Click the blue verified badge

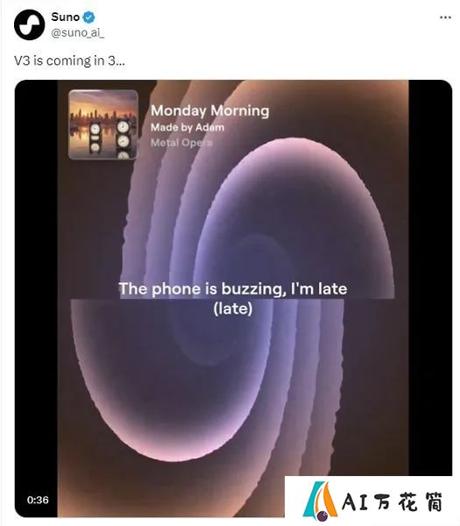click(88, 18)
